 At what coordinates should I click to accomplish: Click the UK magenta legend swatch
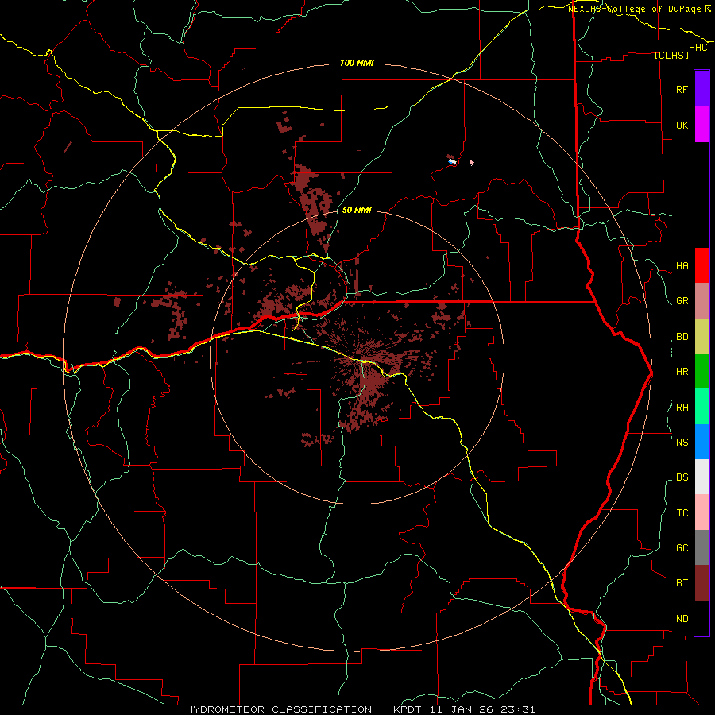tap(701, 125)
